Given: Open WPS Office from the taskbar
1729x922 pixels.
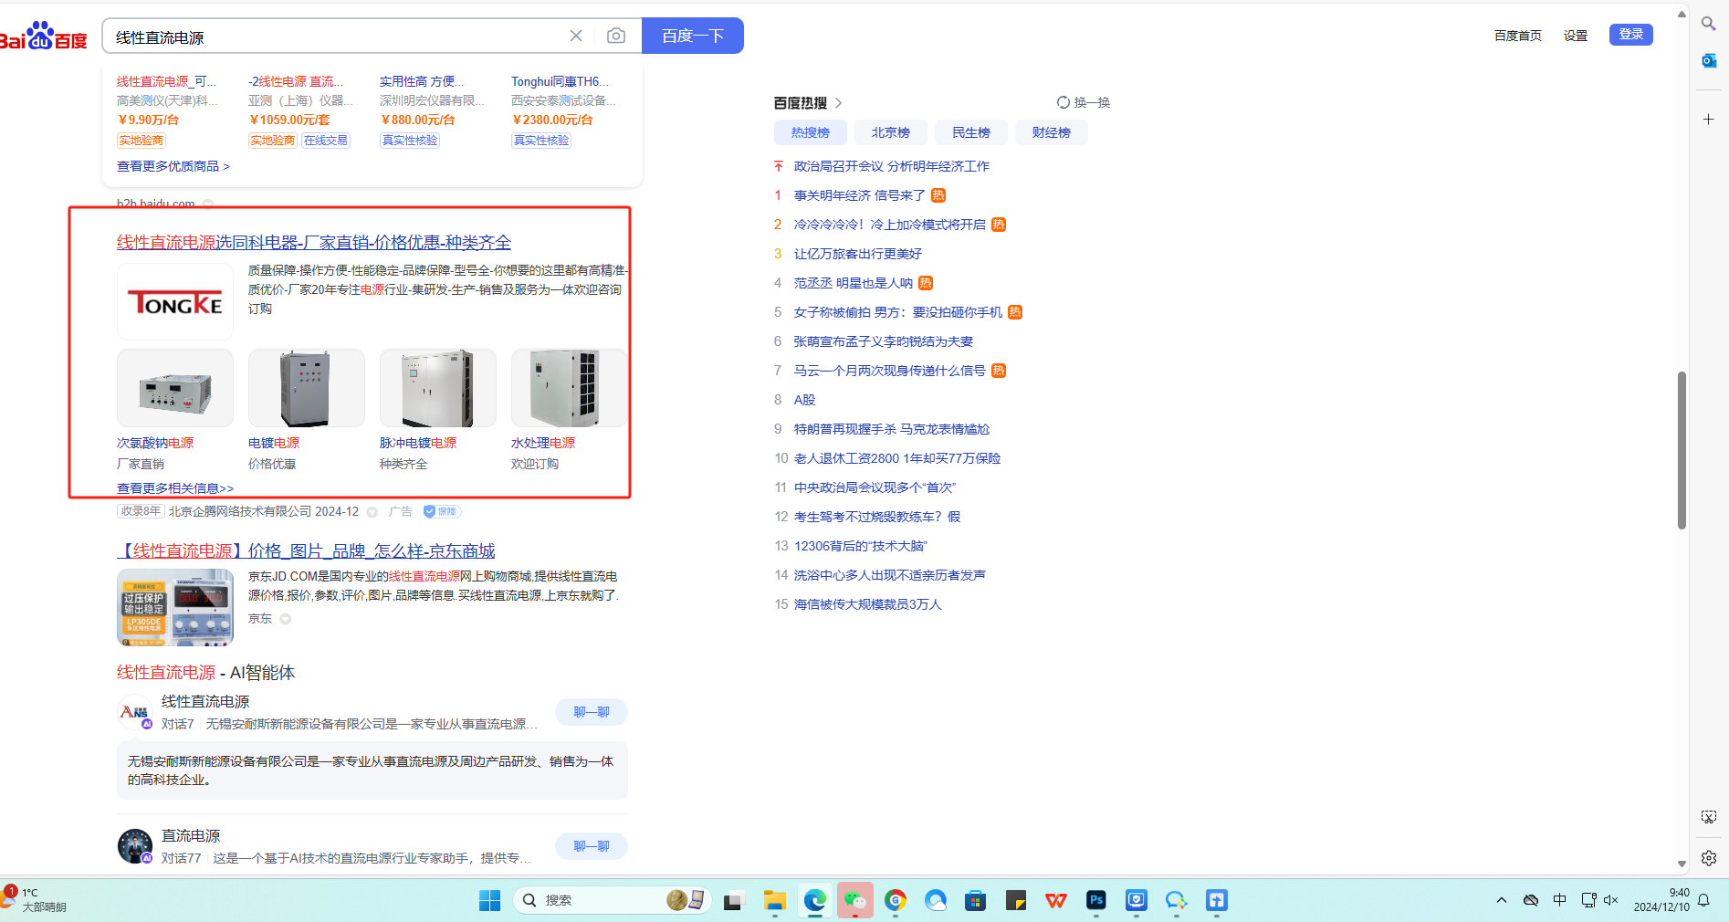Looking at the screenshot, I should (1056, 901).
